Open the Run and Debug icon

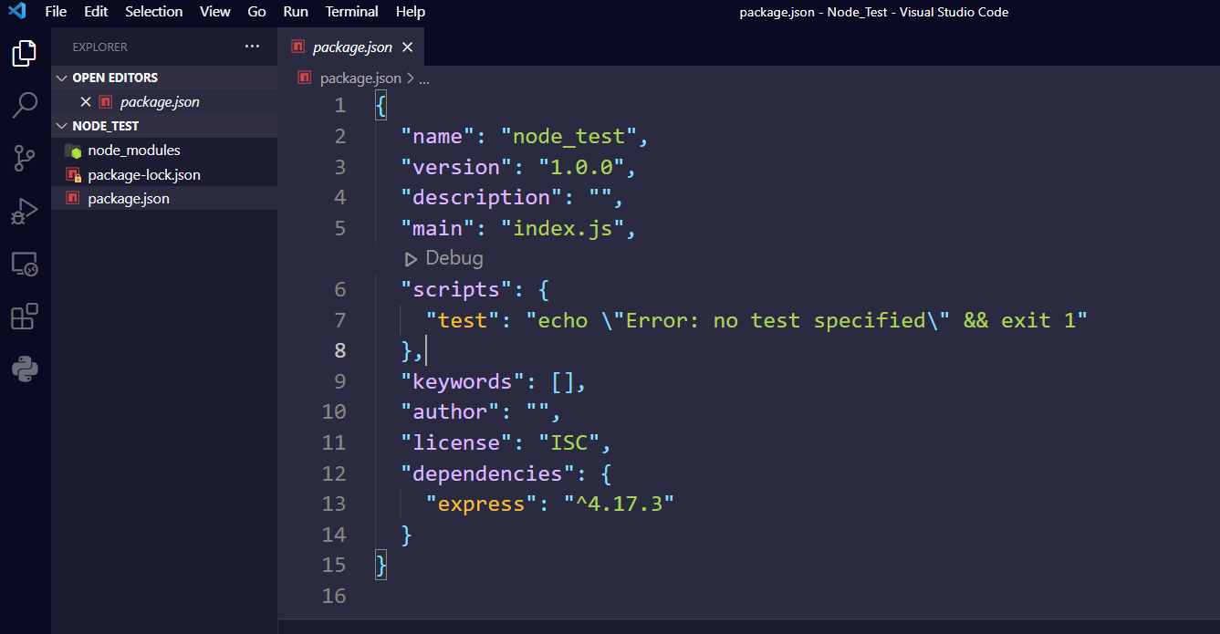point(23,211)
